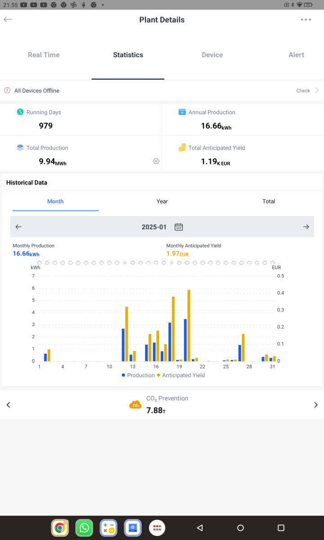Open WhatsApp from the dock
Screen dimensions: 324x540
click(x=84, y=528)
